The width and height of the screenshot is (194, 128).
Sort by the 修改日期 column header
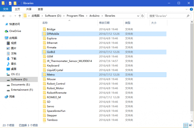[x=104, y=23]
